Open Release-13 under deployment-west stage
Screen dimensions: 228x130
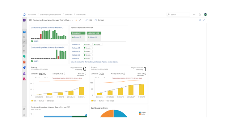[x=93, y=37]
